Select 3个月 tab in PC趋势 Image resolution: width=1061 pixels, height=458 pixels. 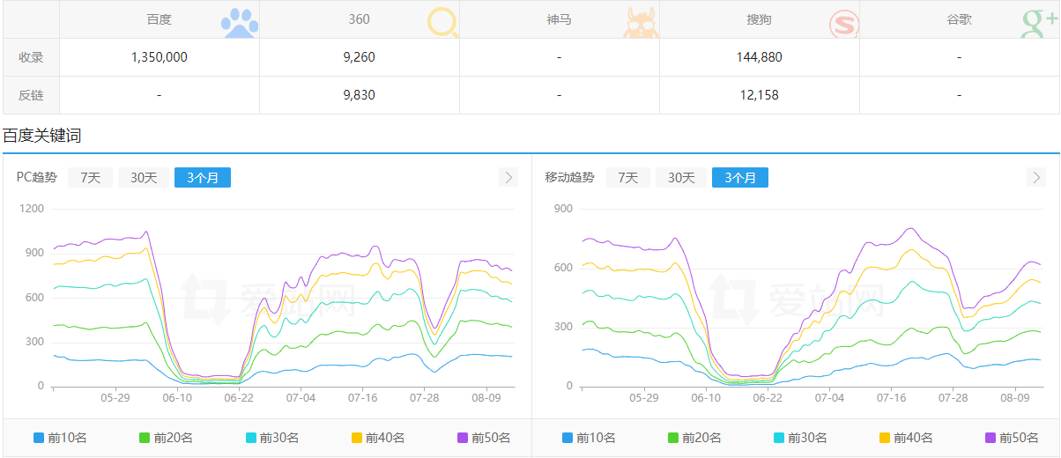203,177
